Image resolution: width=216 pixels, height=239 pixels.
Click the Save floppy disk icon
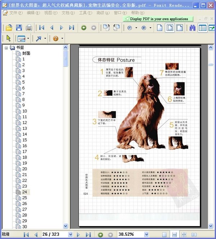coord(19,28)
